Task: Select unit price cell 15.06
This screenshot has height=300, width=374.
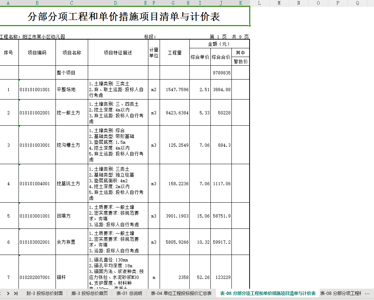Action: tap(200, 216)
